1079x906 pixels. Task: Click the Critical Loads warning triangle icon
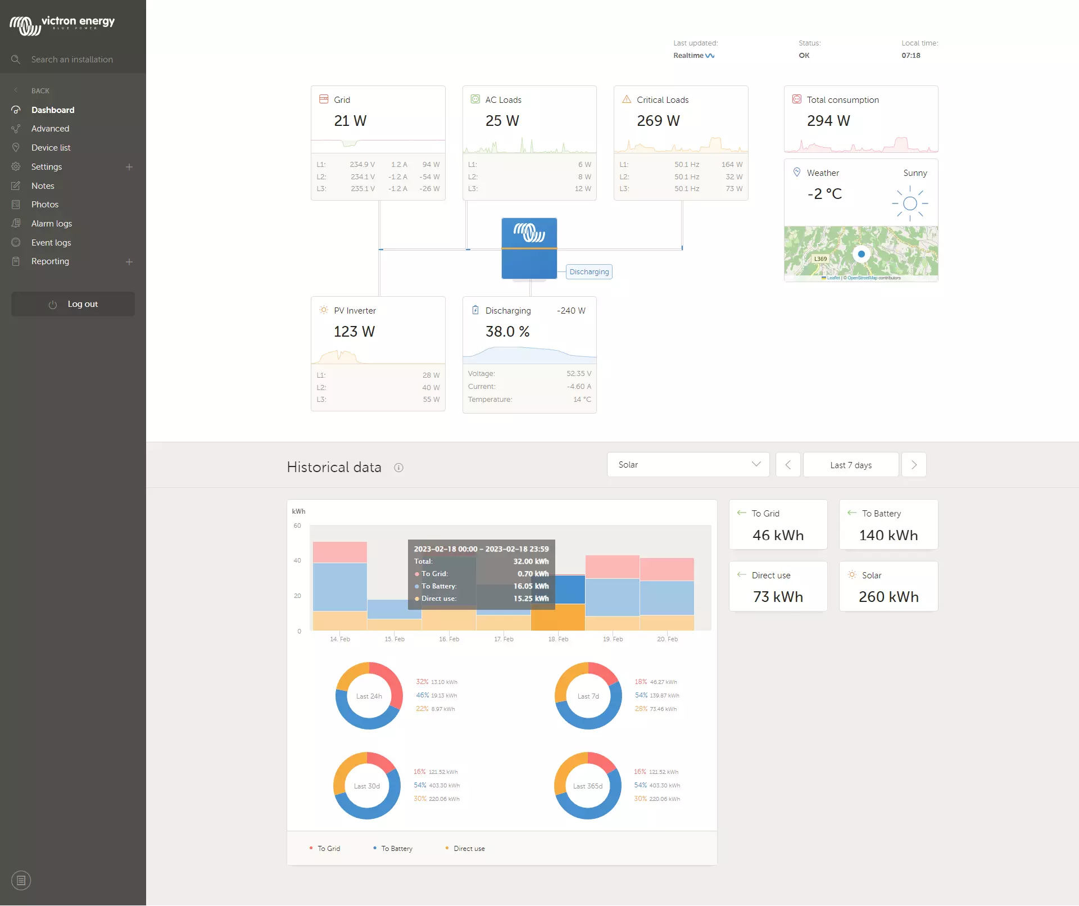coord(627,99)
